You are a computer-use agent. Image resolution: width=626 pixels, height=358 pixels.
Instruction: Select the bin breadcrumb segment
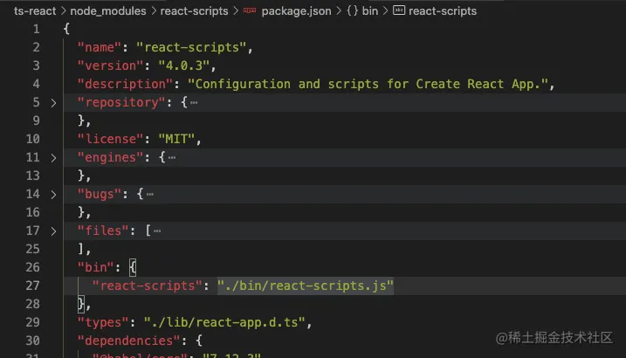tap(369, 10)
